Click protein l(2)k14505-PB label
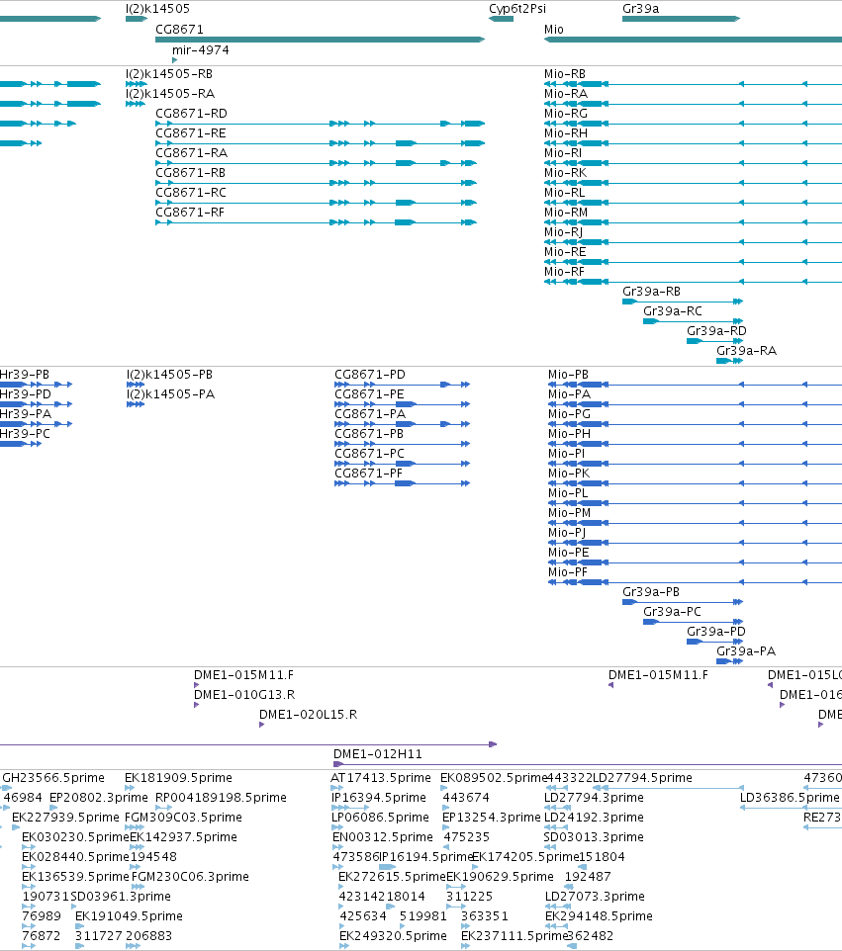 tap(169, 375)
